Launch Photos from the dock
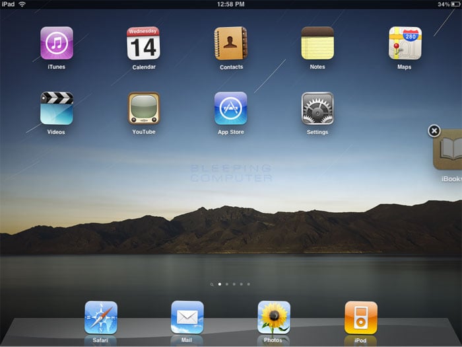462x347 pixels. tap(274, 317)
